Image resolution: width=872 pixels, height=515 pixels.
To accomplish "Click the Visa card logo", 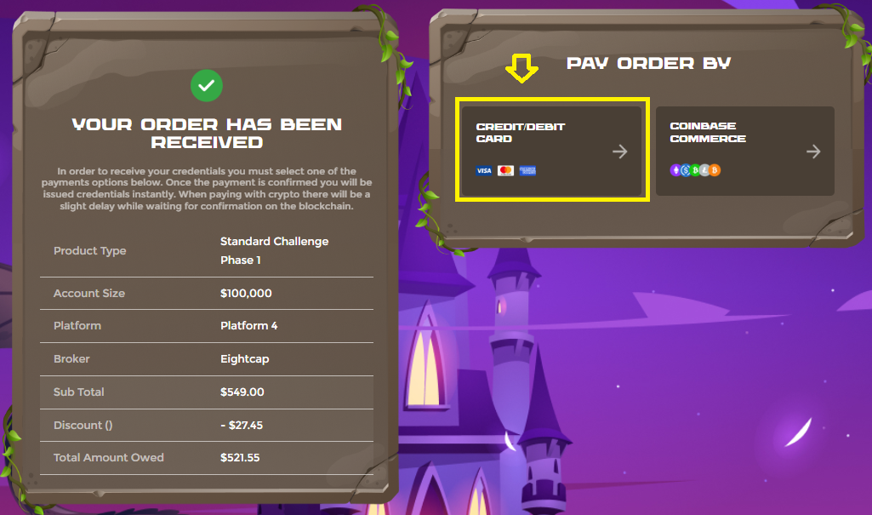I will point(484,171).
